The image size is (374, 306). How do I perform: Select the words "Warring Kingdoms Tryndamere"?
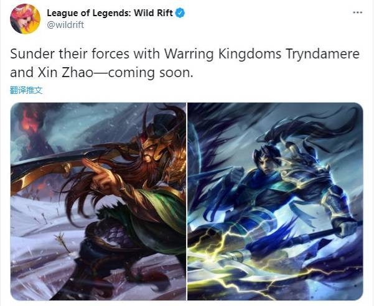[262, 54]
